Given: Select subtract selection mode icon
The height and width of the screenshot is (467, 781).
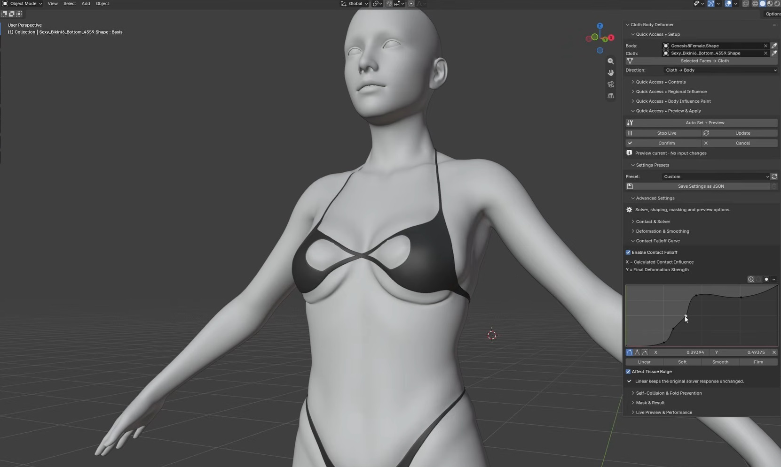Looking at the screenshot, I should tap(19, 14).
